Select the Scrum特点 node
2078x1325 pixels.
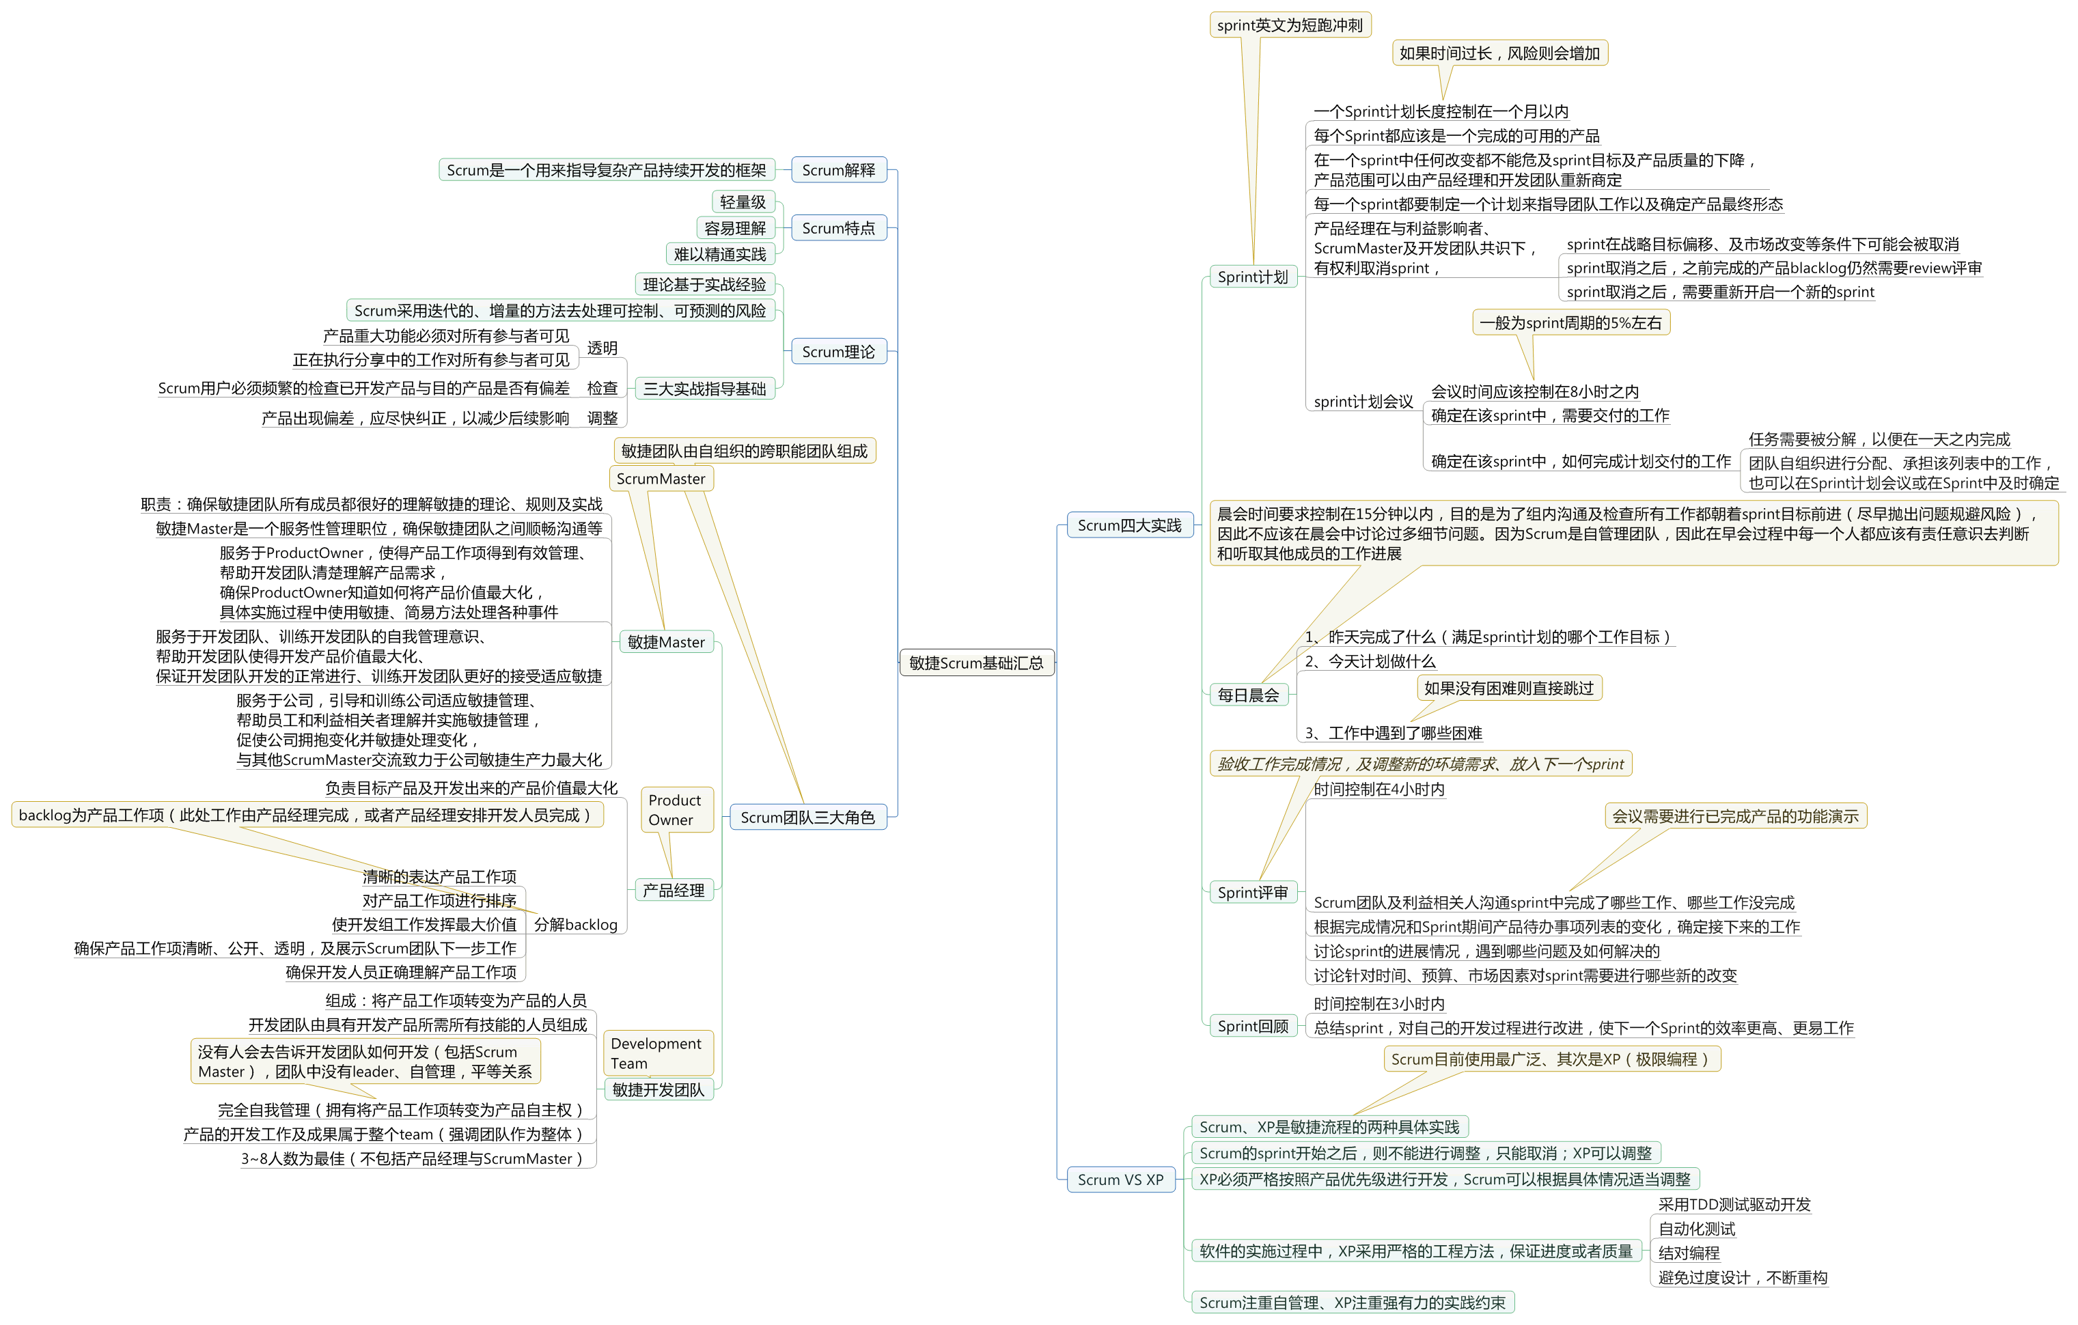(x=838, y=227)
